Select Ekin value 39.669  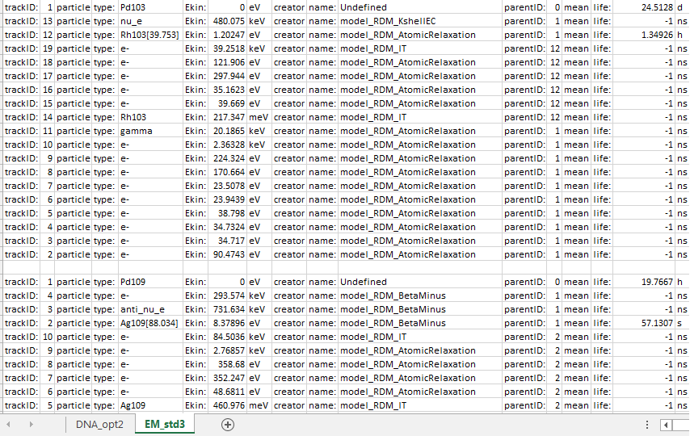point(228,103)
